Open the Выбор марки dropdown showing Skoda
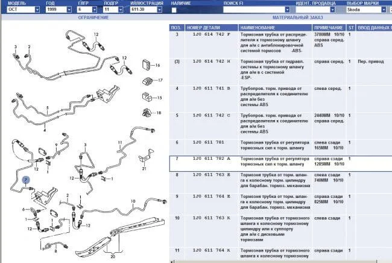Viewport: 392px width, 263px height. (x=366, y=10)
